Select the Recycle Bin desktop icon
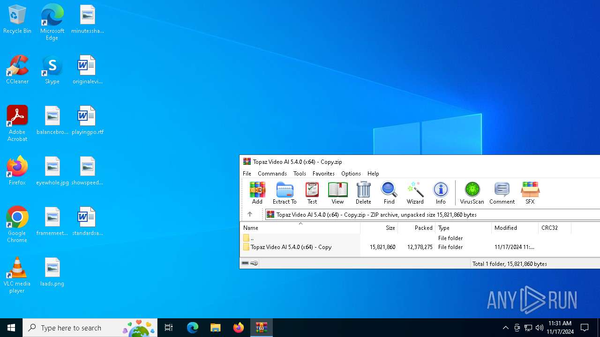The width and height of the screenshot is (600, 337). coord(17,20)
